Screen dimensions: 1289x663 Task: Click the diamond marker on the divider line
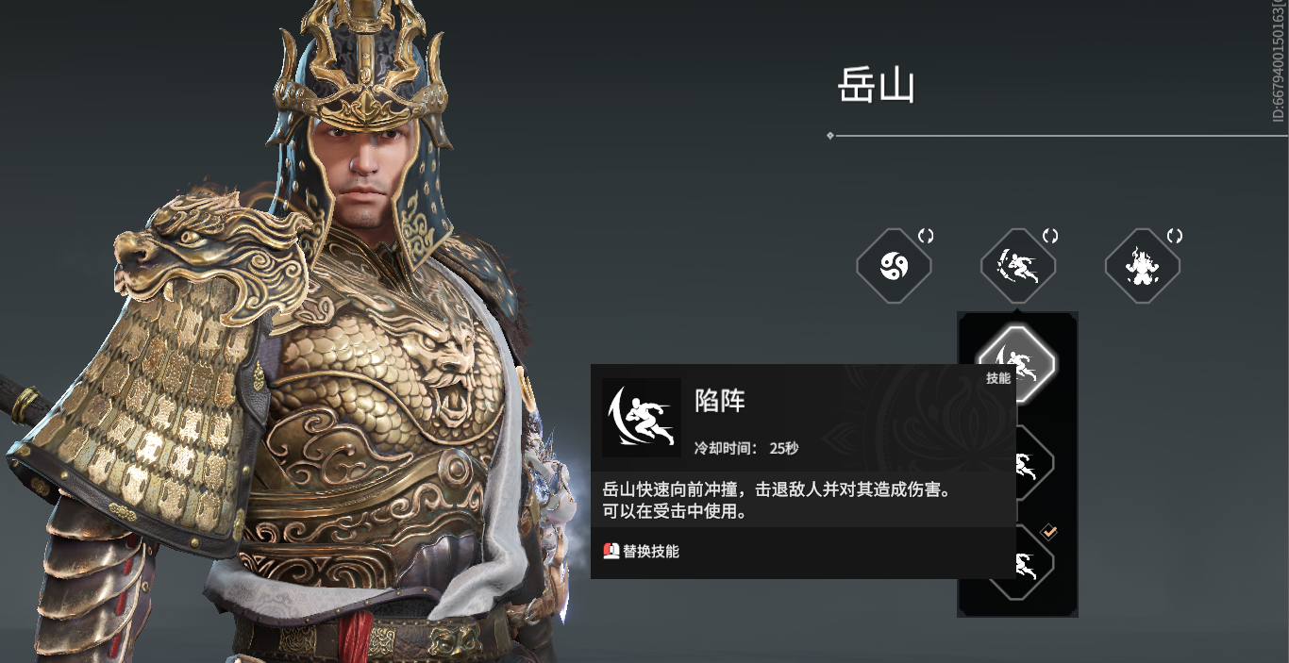pyautogui.click(x=829, y=136)
